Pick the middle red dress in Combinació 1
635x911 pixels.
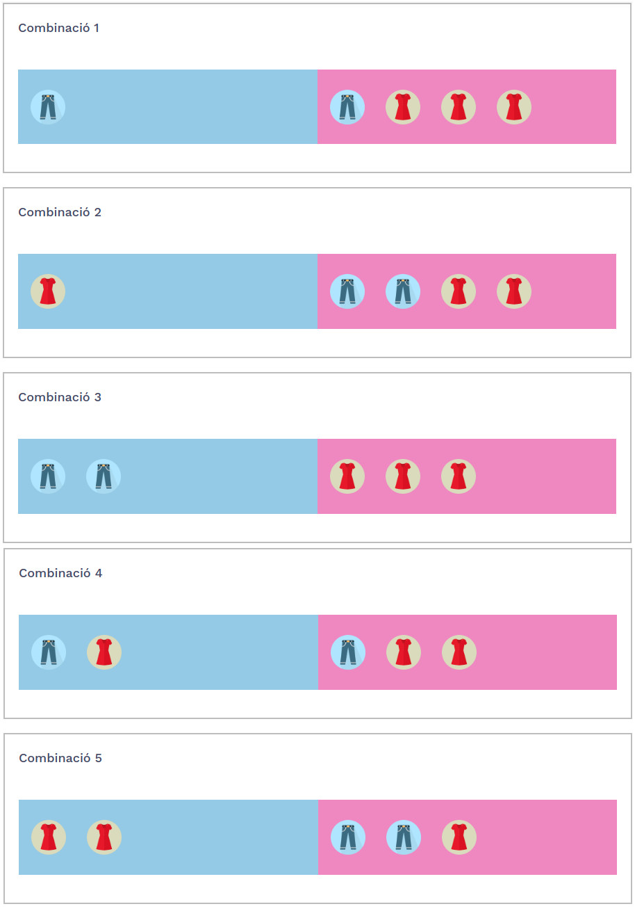click(x=459, y=107)
